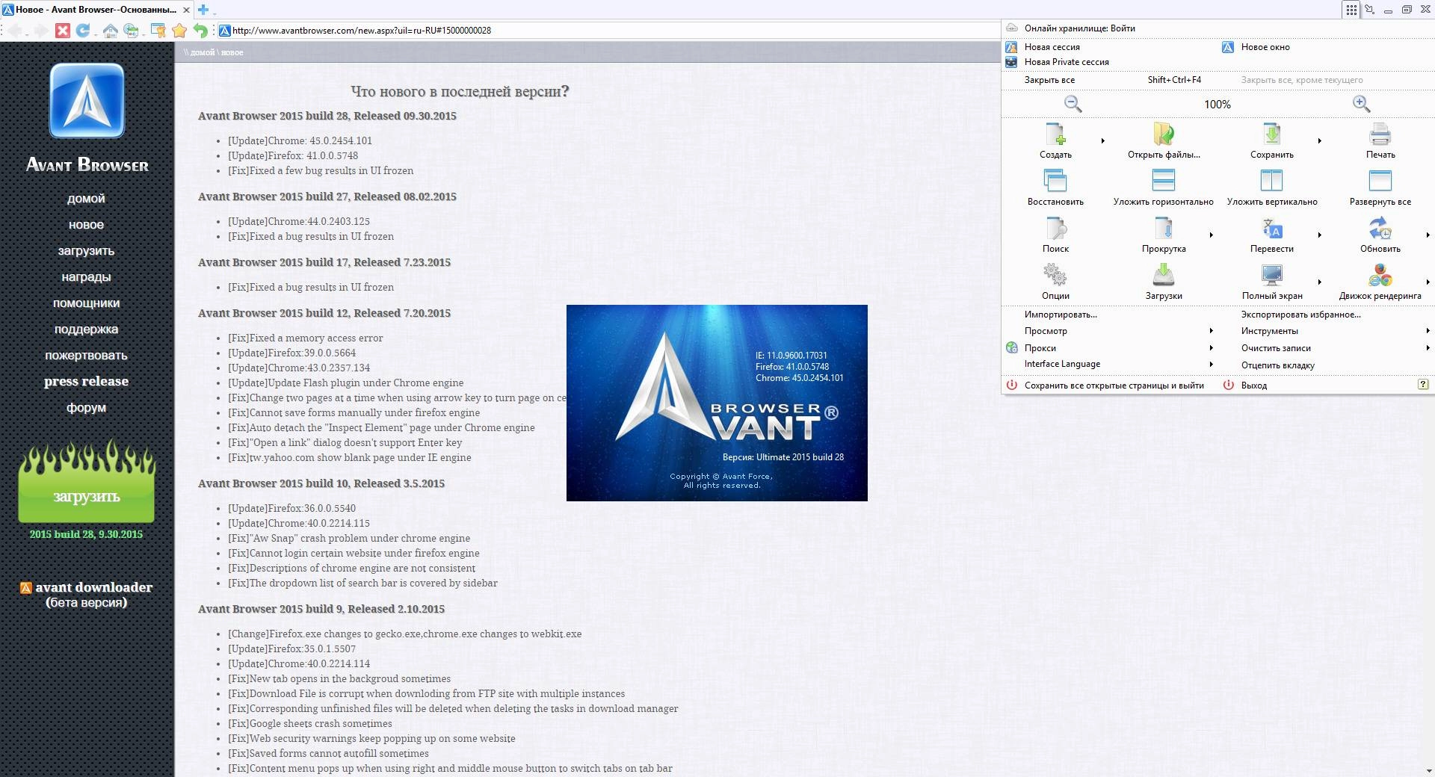
Task: Expand Движок рендеринга submenu arrow
Action: (x=1428, y=282)
